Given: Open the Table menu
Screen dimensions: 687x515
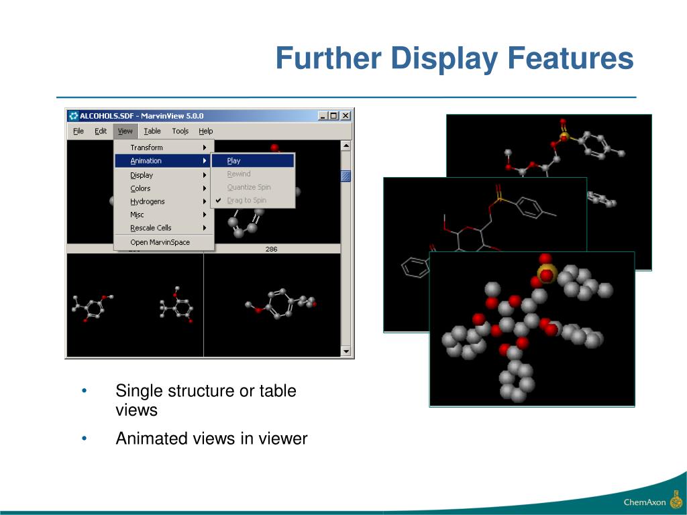Looking at the screenshot, I should click(152, 131).
